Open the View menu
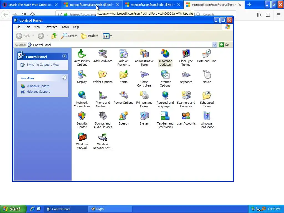This screenshot has width=284, height=213. 37,27
